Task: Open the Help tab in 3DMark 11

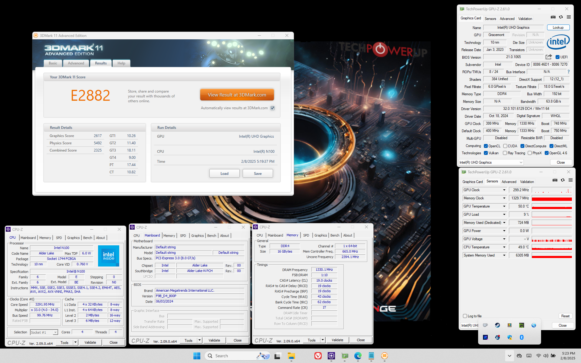Action: pyautogui.click(x=121, y=63)
